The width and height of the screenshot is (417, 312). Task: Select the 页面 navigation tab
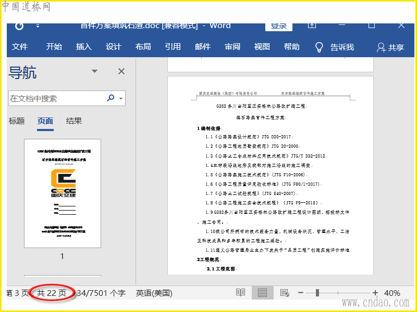click(45, 122)
